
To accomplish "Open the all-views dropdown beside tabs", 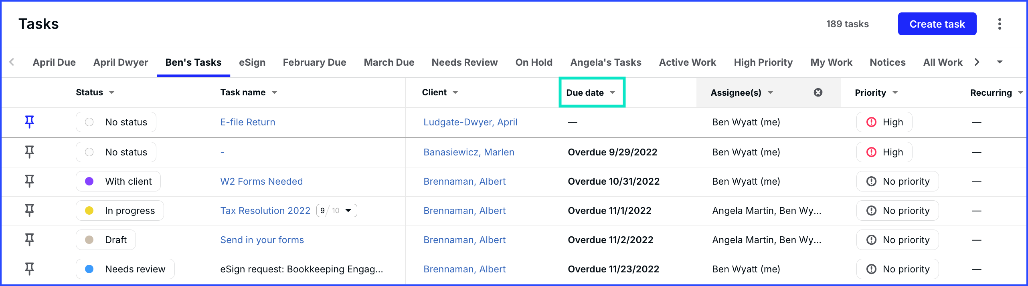I will click(1000, 62).
